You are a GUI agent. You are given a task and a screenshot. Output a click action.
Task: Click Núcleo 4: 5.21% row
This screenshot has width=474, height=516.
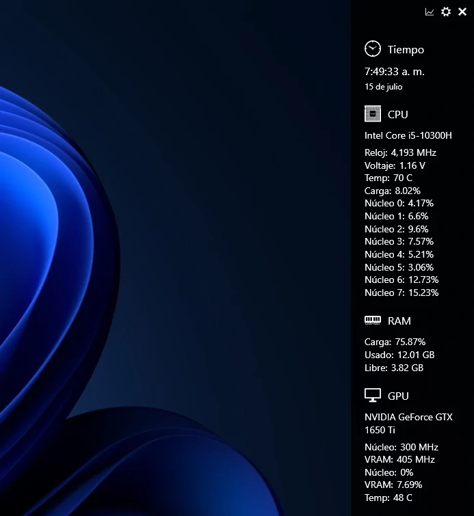pos(399,254)
